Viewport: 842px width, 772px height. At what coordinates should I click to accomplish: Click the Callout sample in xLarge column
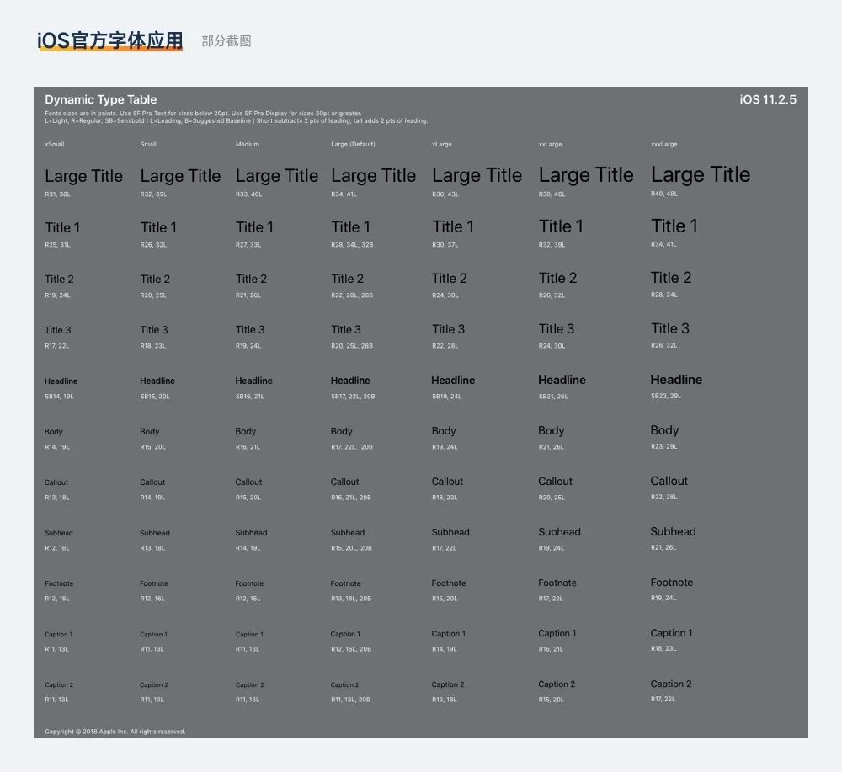coord(447,481)
